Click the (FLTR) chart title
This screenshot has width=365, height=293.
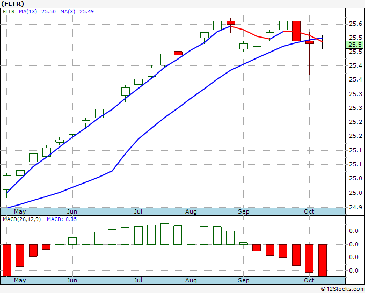[x=13, y=4]
